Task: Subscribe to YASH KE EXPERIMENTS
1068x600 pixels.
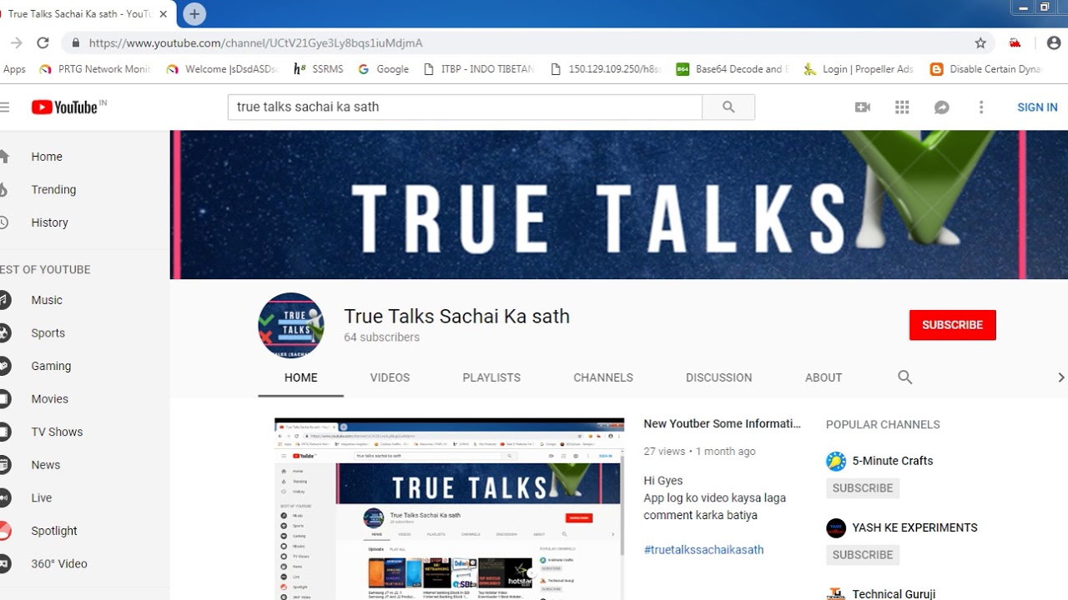Action: pos(863,555)
